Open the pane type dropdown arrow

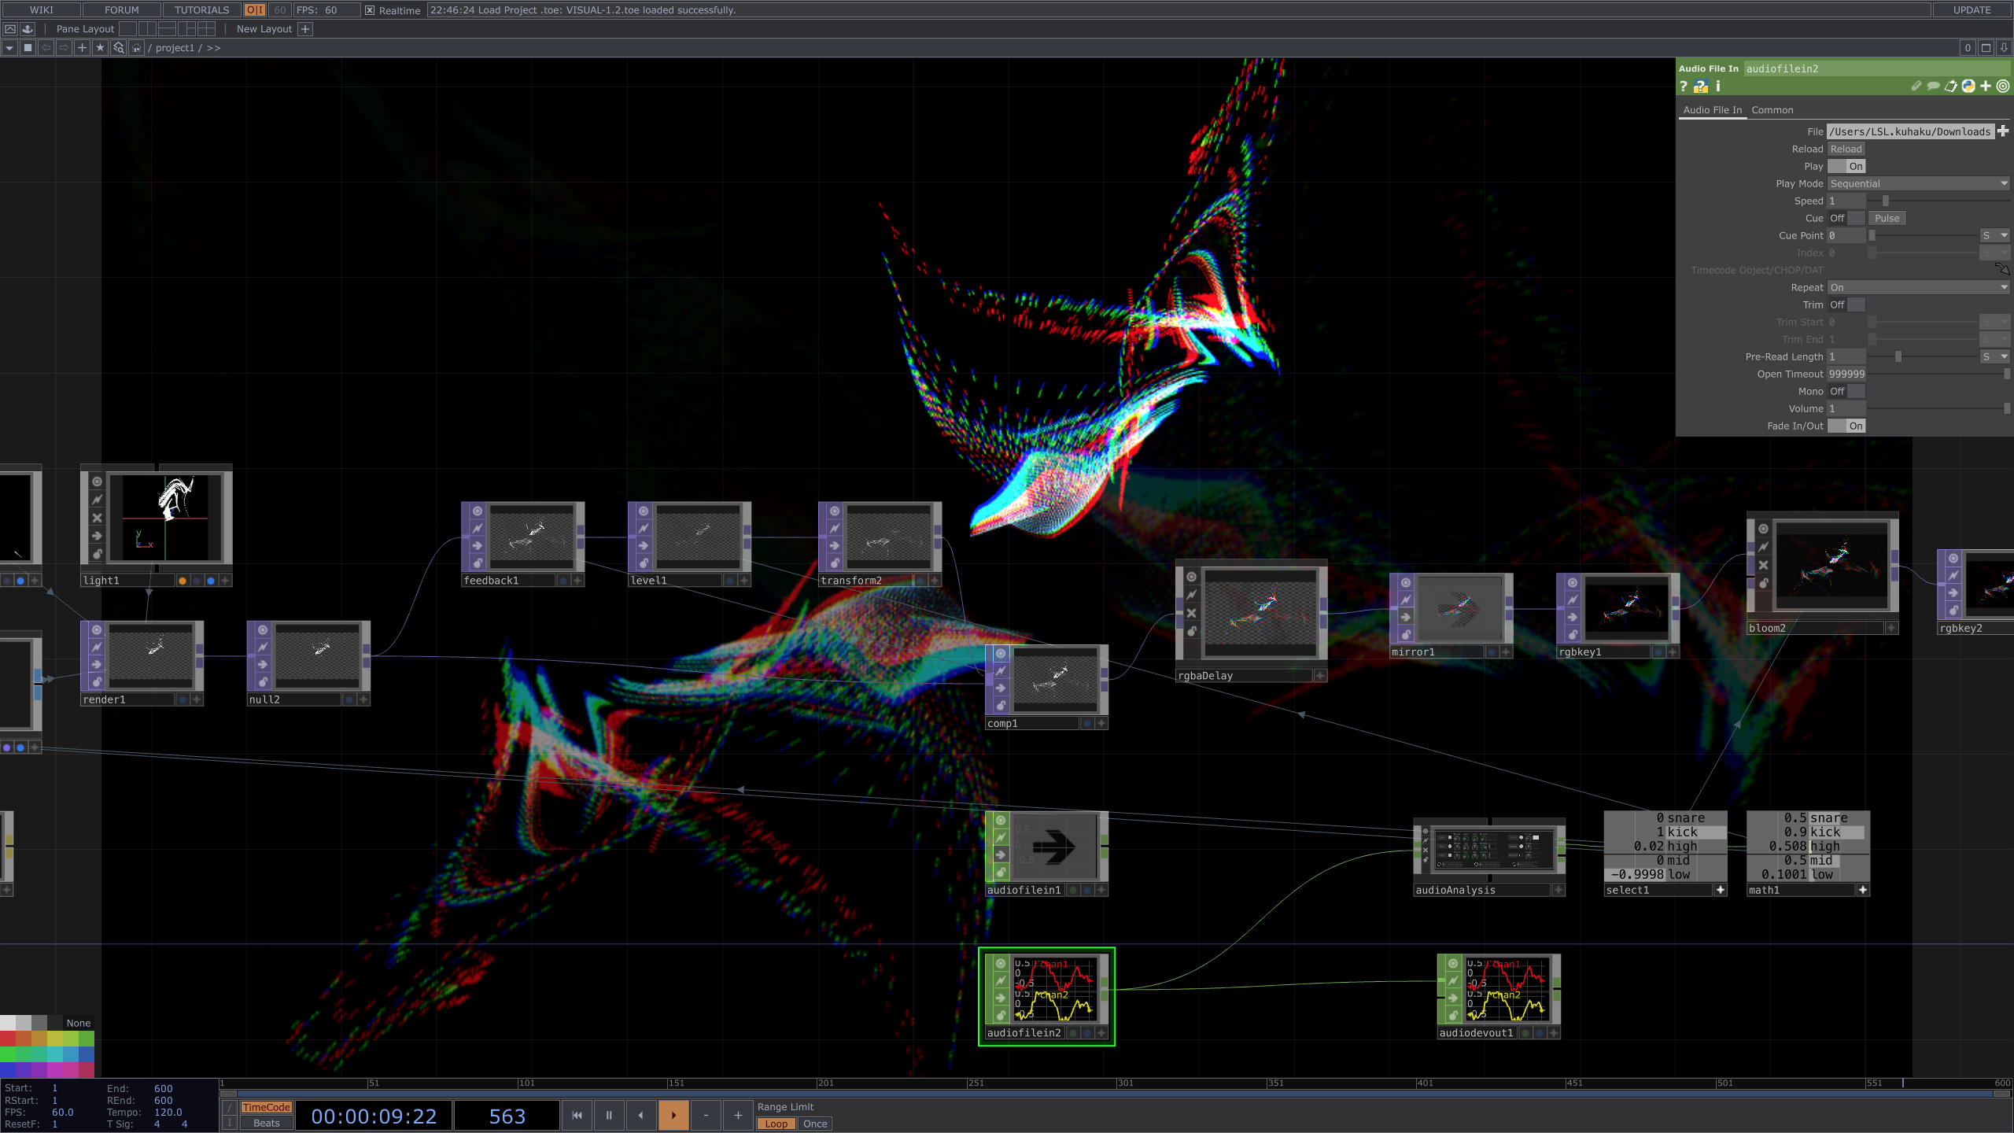point(9,48)
